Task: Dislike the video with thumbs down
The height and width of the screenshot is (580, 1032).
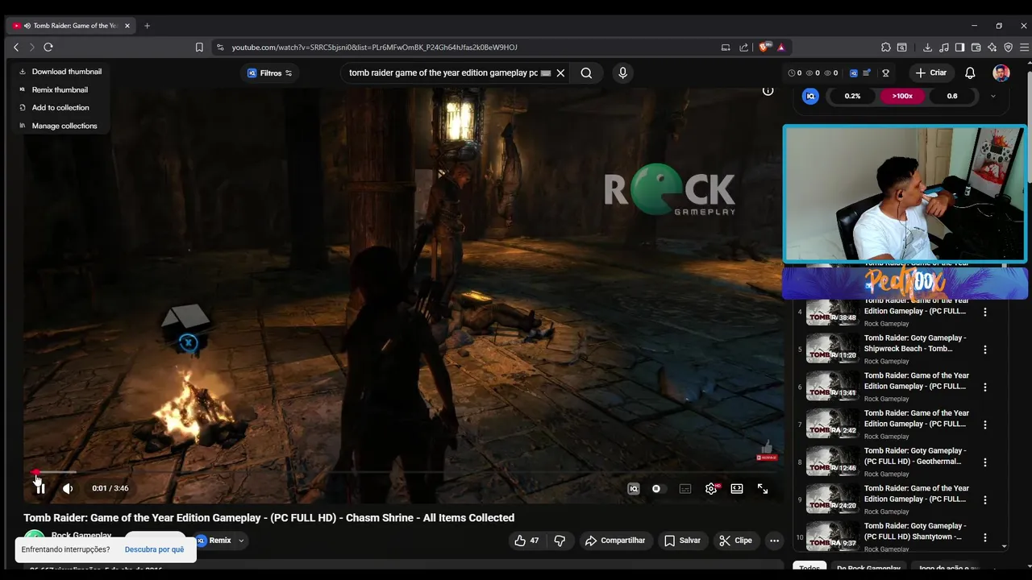Action: coord(560,541)
